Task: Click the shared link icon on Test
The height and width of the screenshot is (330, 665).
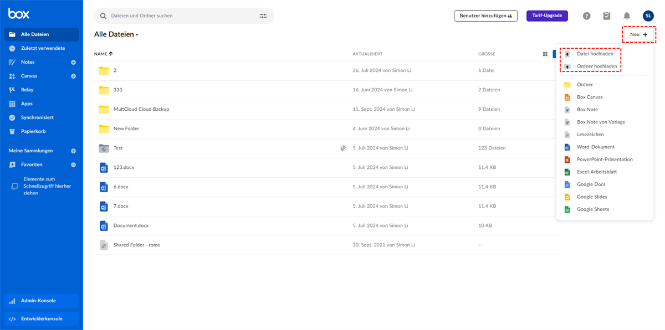Action: pos(343,148)
